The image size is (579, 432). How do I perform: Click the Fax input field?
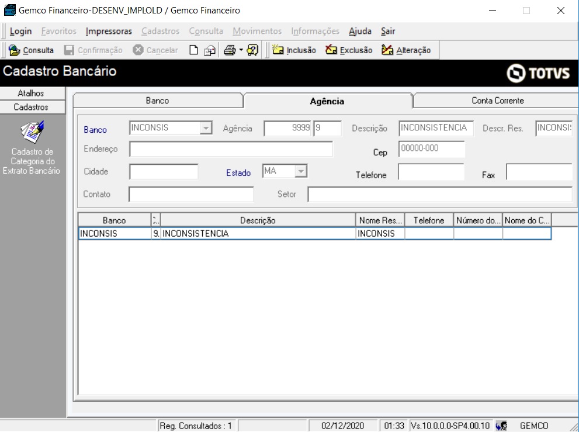[539, 172]
